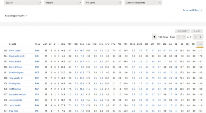
Task: Sort table by the +/- column
Action: coord(201,44)
